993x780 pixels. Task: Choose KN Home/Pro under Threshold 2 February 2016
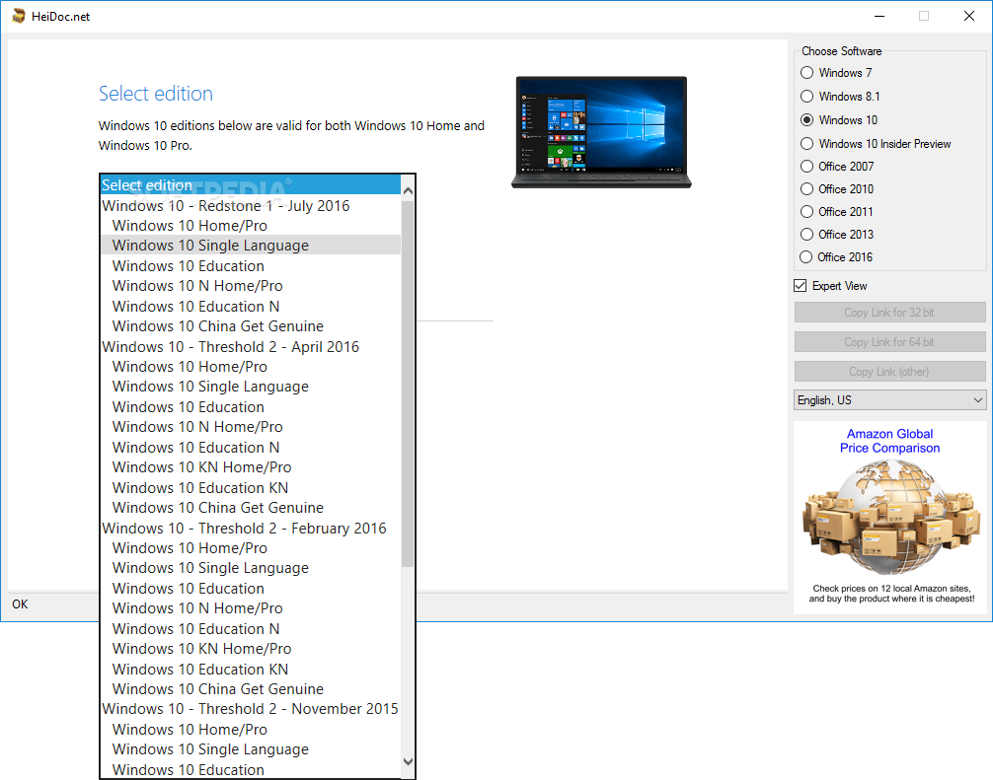pyautogui.click(x=251, y=649)
